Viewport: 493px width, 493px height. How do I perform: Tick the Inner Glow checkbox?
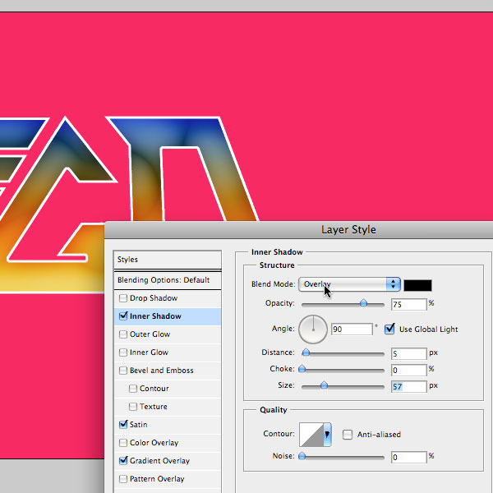pyautogui.click(x=123, y=352)
